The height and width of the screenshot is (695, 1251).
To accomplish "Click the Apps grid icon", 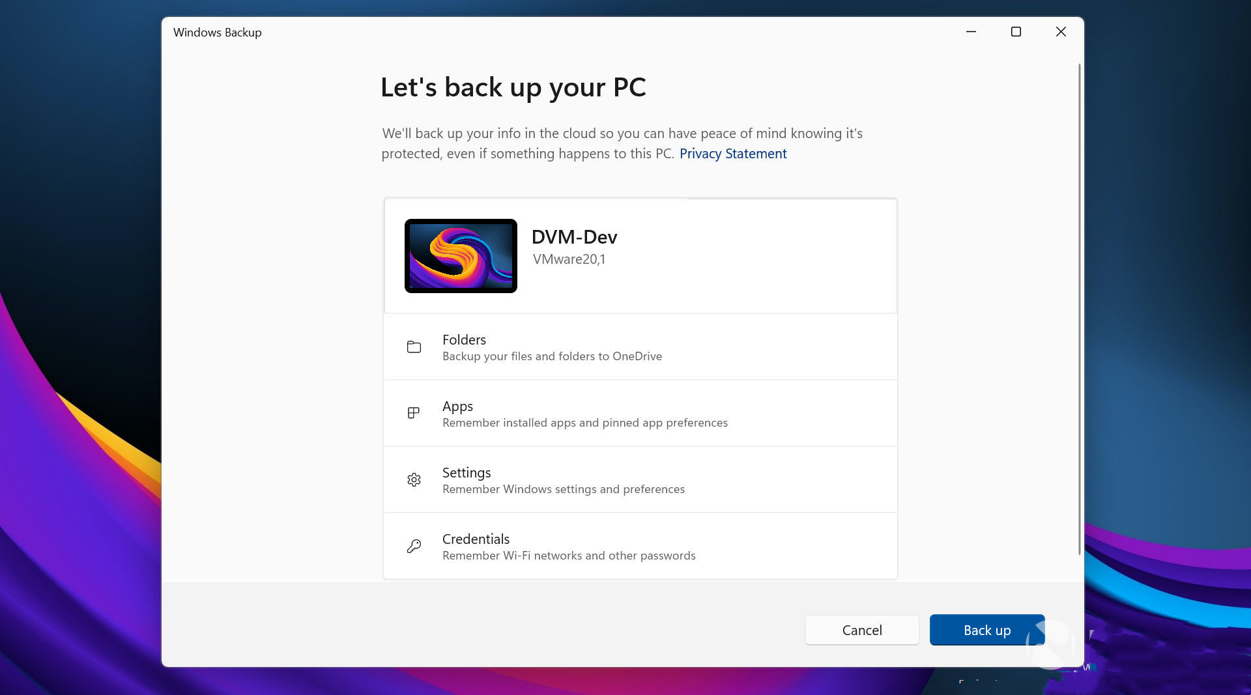I will tap(413, 413).
